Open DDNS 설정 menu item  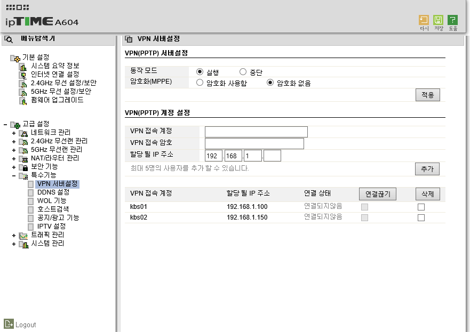coord(53,192)
